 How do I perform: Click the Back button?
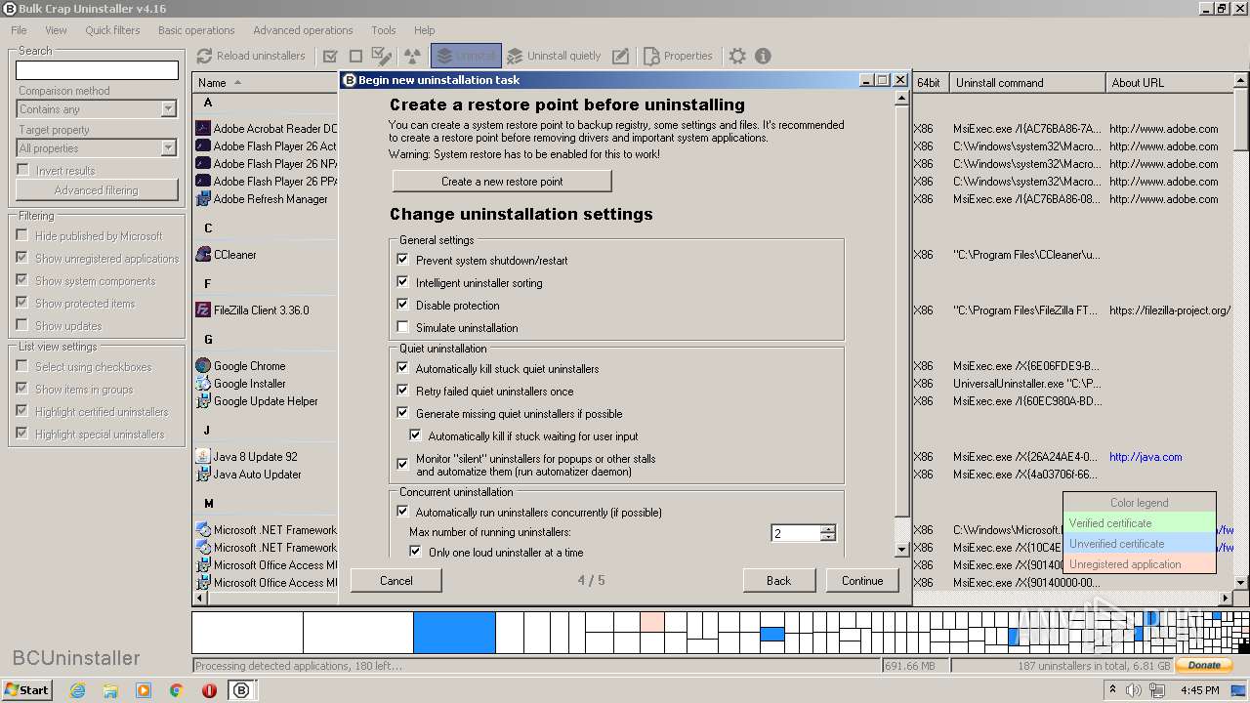coord(778,580)
